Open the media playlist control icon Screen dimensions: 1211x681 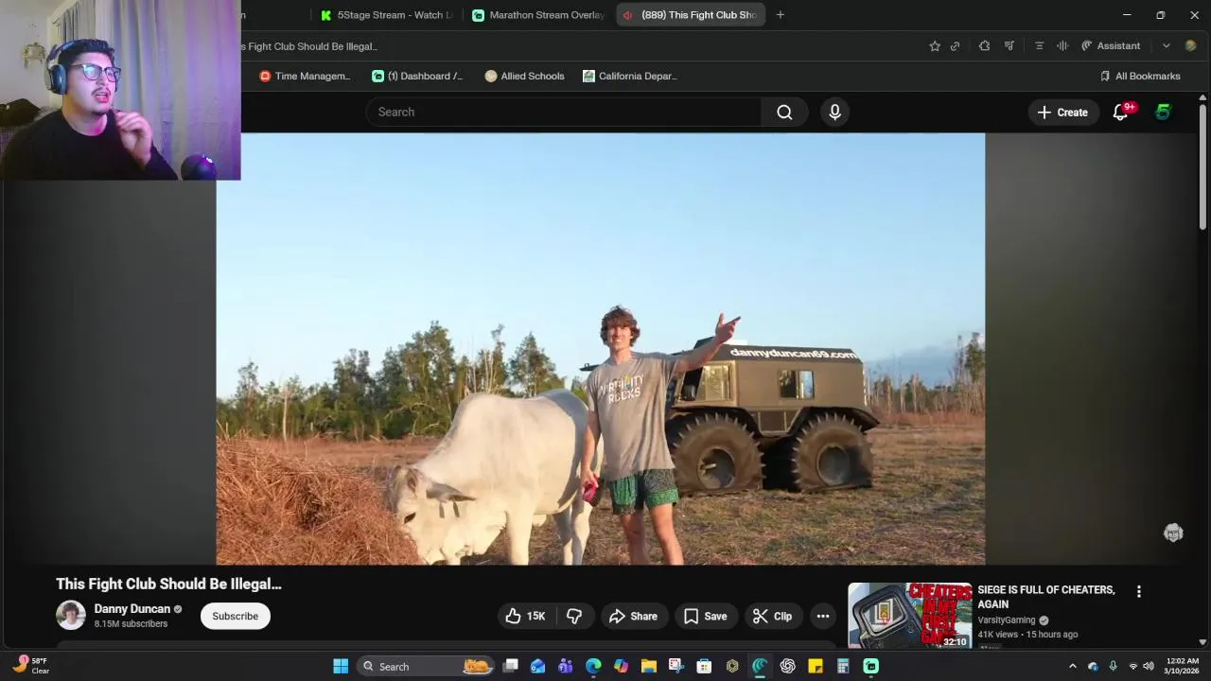click(x=1009, y=45)
